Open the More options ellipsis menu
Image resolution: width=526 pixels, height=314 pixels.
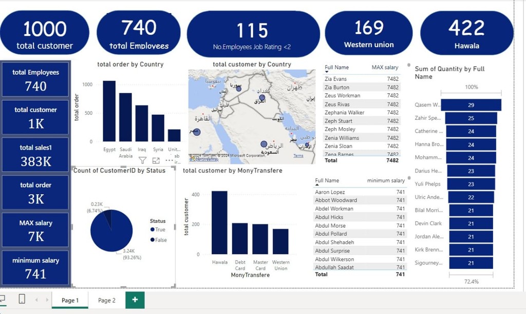coord(170,160)
